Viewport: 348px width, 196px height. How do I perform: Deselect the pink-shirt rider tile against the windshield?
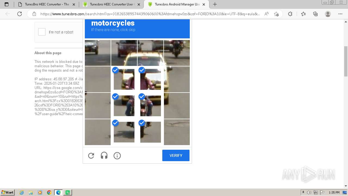(150, 79)
